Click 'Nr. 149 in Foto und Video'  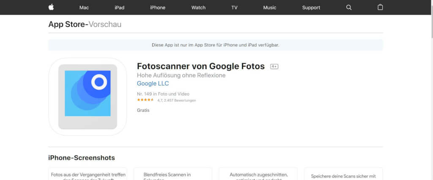pos(163,94)
